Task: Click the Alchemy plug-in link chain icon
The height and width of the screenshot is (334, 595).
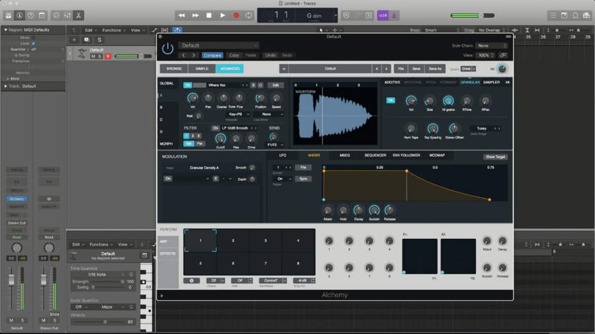Action: click(503, 55)
